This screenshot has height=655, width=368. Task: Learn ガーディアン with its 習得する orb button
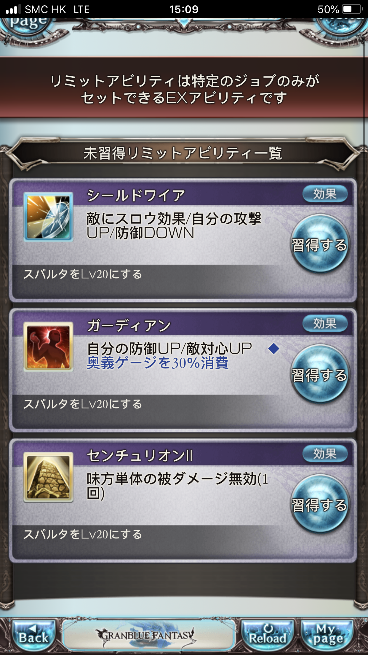(x=320, y=374)
